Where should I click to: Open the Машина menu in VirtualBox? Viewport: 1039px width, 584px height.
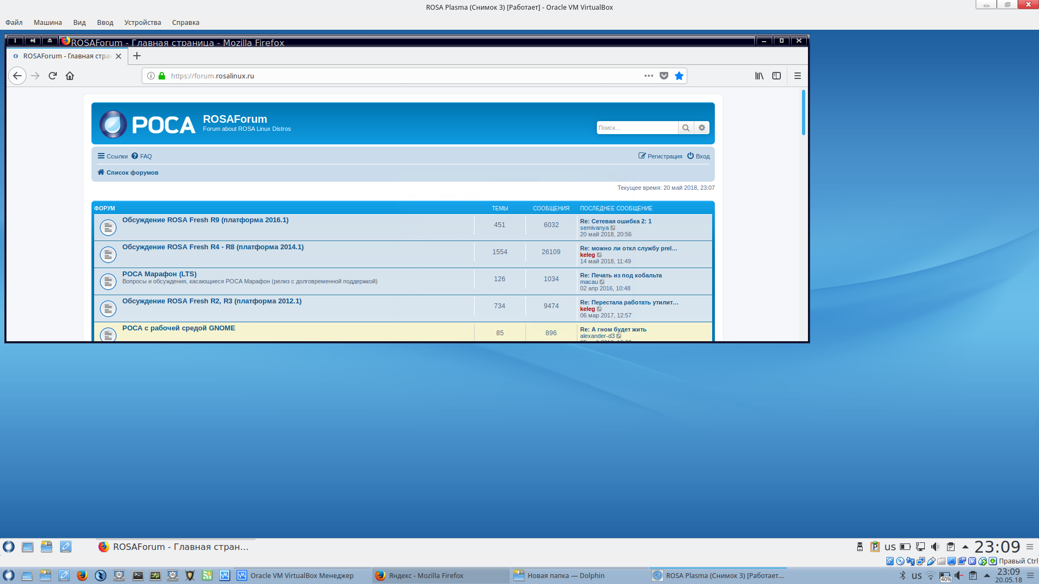click(48, 22)
